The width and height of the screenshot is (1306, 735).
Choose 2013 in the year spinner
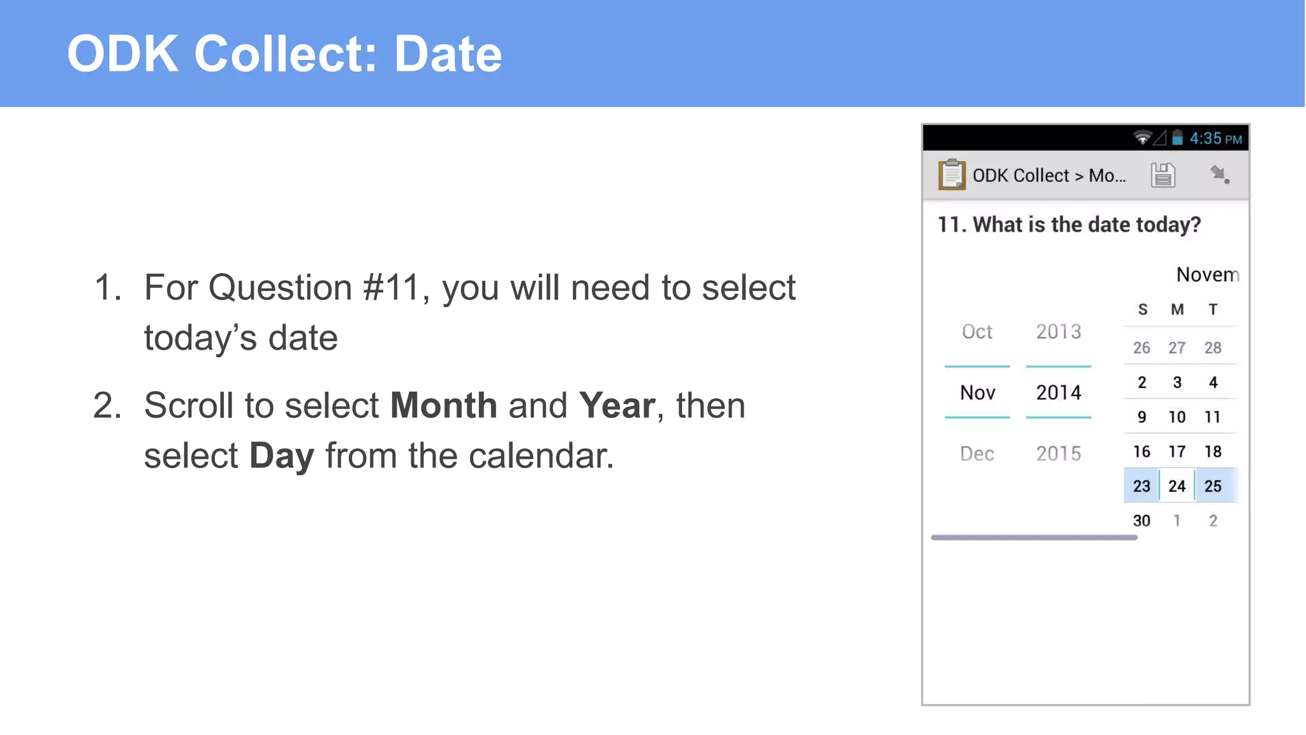[1059, 332]
